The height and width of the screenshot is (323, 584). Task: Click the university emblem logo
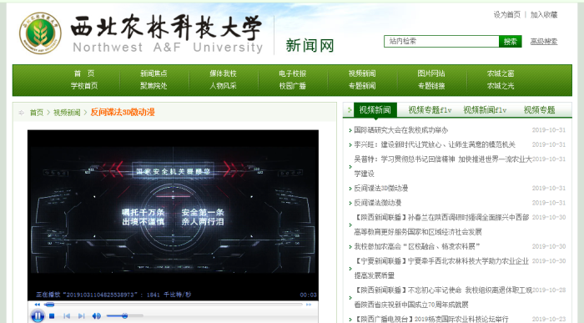[x=40, y=33]
